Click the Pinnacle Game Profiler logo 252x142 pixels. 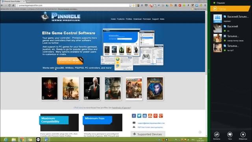coord(61,17)
